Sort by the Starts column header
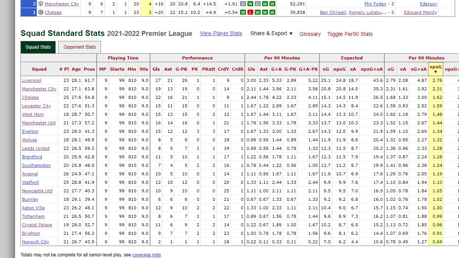 [x=117, y=69]
